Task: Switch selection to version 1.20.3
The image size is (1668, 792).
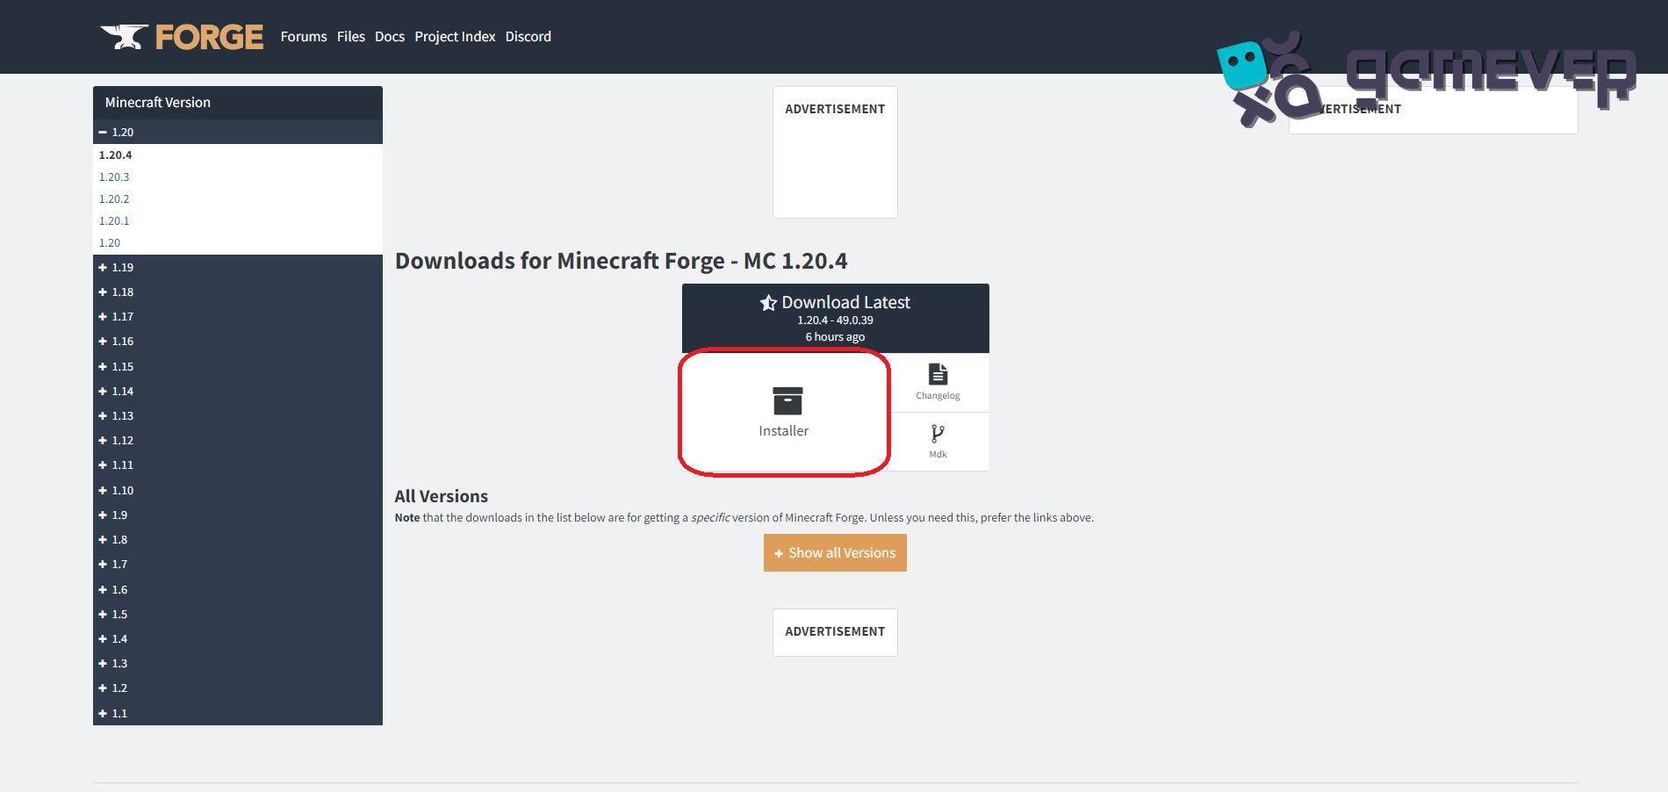Action: [114, 176]
